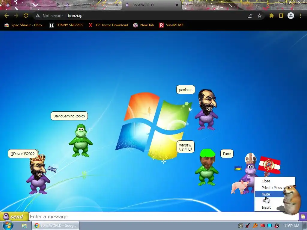The width and height of the screenshot is (307, 230).
Task: Open the VineMEMZ bookmark
Action: point(171,25)
